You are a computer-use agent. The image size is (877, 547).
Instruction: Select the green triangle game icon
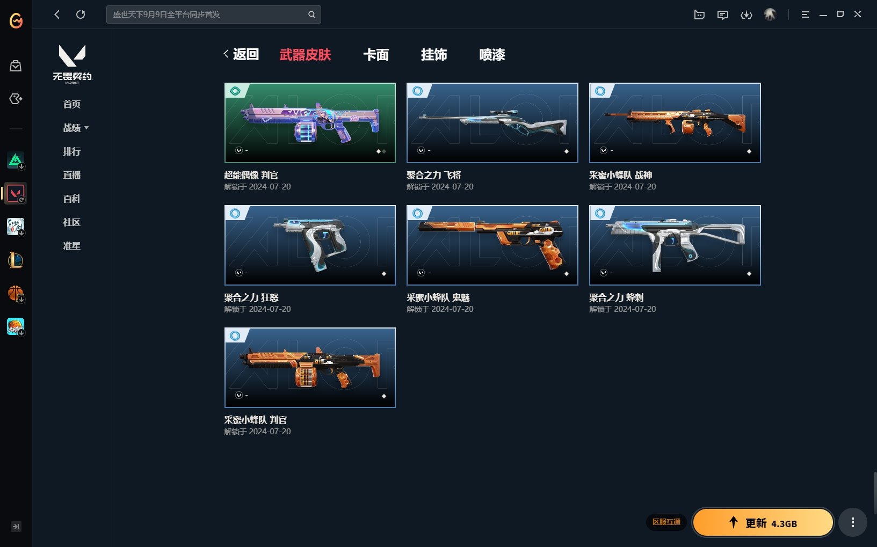pyautogui.click(x=16, y=161)
